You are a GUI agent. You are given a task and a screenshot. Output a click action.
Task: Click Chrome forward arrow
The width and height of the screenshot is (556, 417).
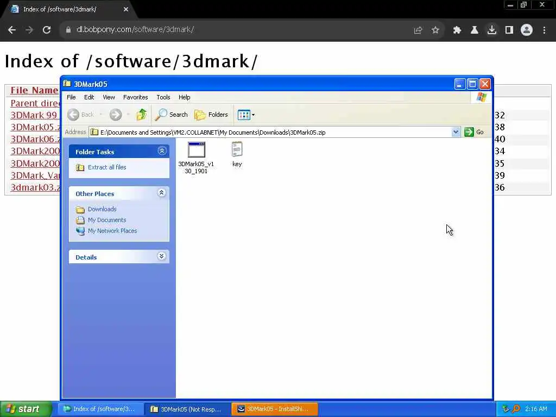tap(29, 30)
